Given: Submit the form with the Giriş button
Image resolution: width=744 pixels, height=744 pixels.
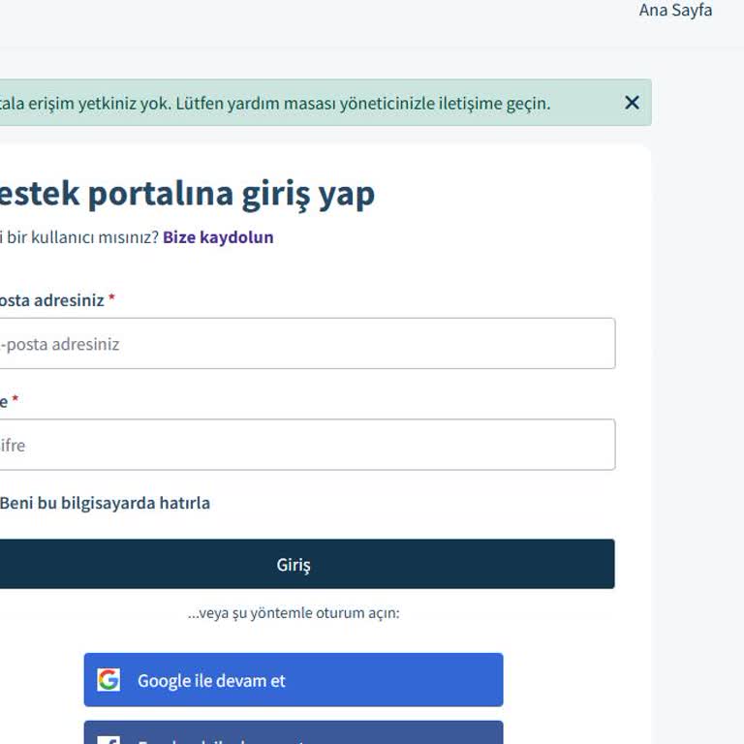Looking at the screenshot, I should tap(307, 564).
